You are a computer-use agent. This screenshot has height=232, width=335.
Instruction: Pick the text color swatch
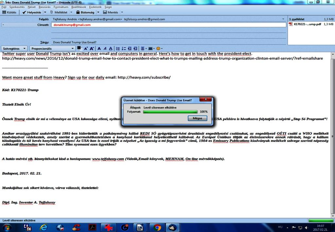79,48
